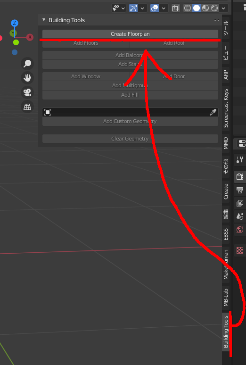Click the pan hand icon in viewport
The image size is (246, 365).
point(27,78)
